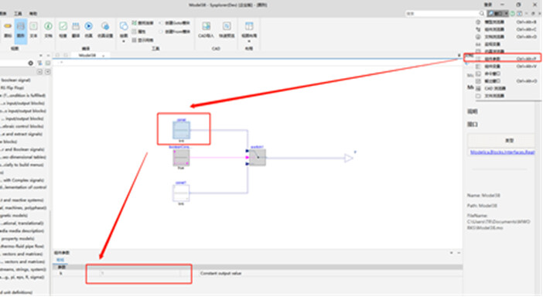
Task: Open Simulation Settings ribbon icon
Action: tap(105, 29)
